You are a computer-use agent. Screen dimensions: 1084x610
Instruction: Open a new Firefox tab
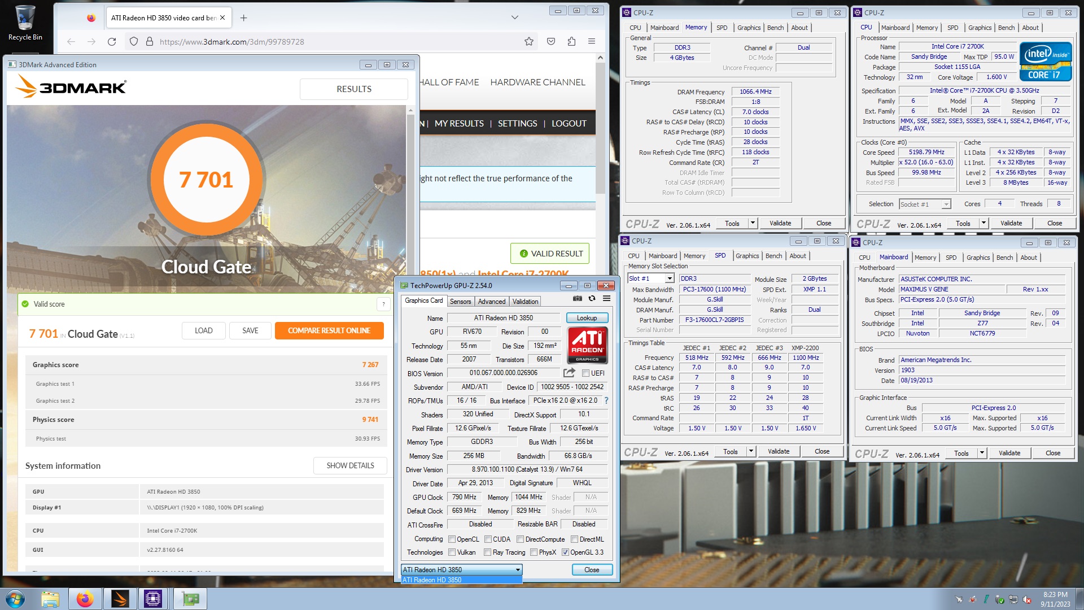(243, 18)
